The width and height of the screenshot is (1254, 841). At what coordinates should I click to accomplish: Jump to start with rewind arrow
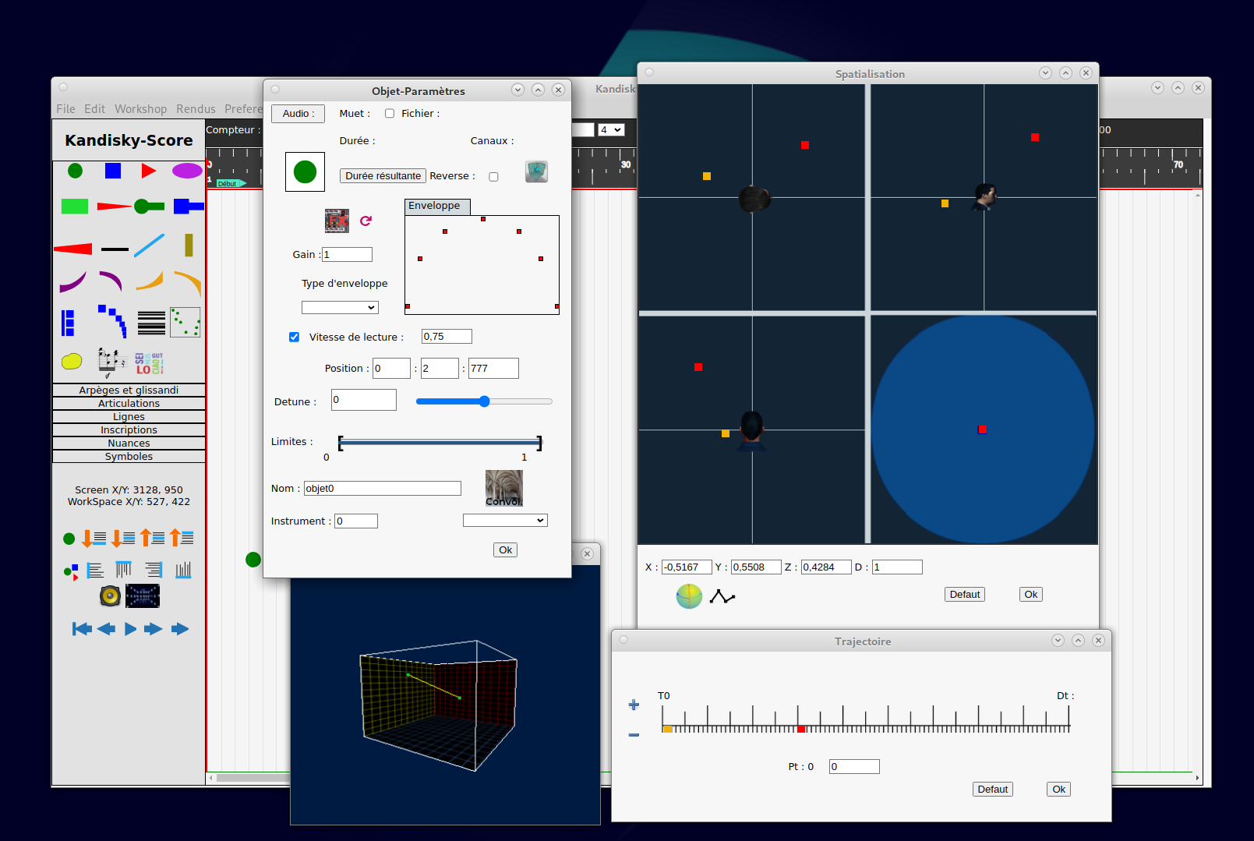point(82,629)
